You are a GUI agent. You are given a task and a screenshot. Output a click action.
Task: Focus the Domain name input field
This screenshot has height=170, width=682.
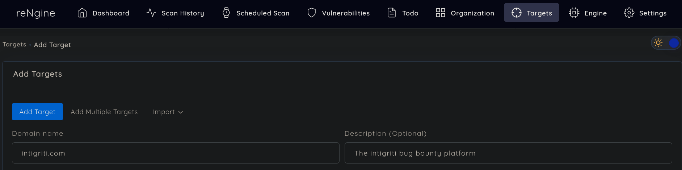176,153
